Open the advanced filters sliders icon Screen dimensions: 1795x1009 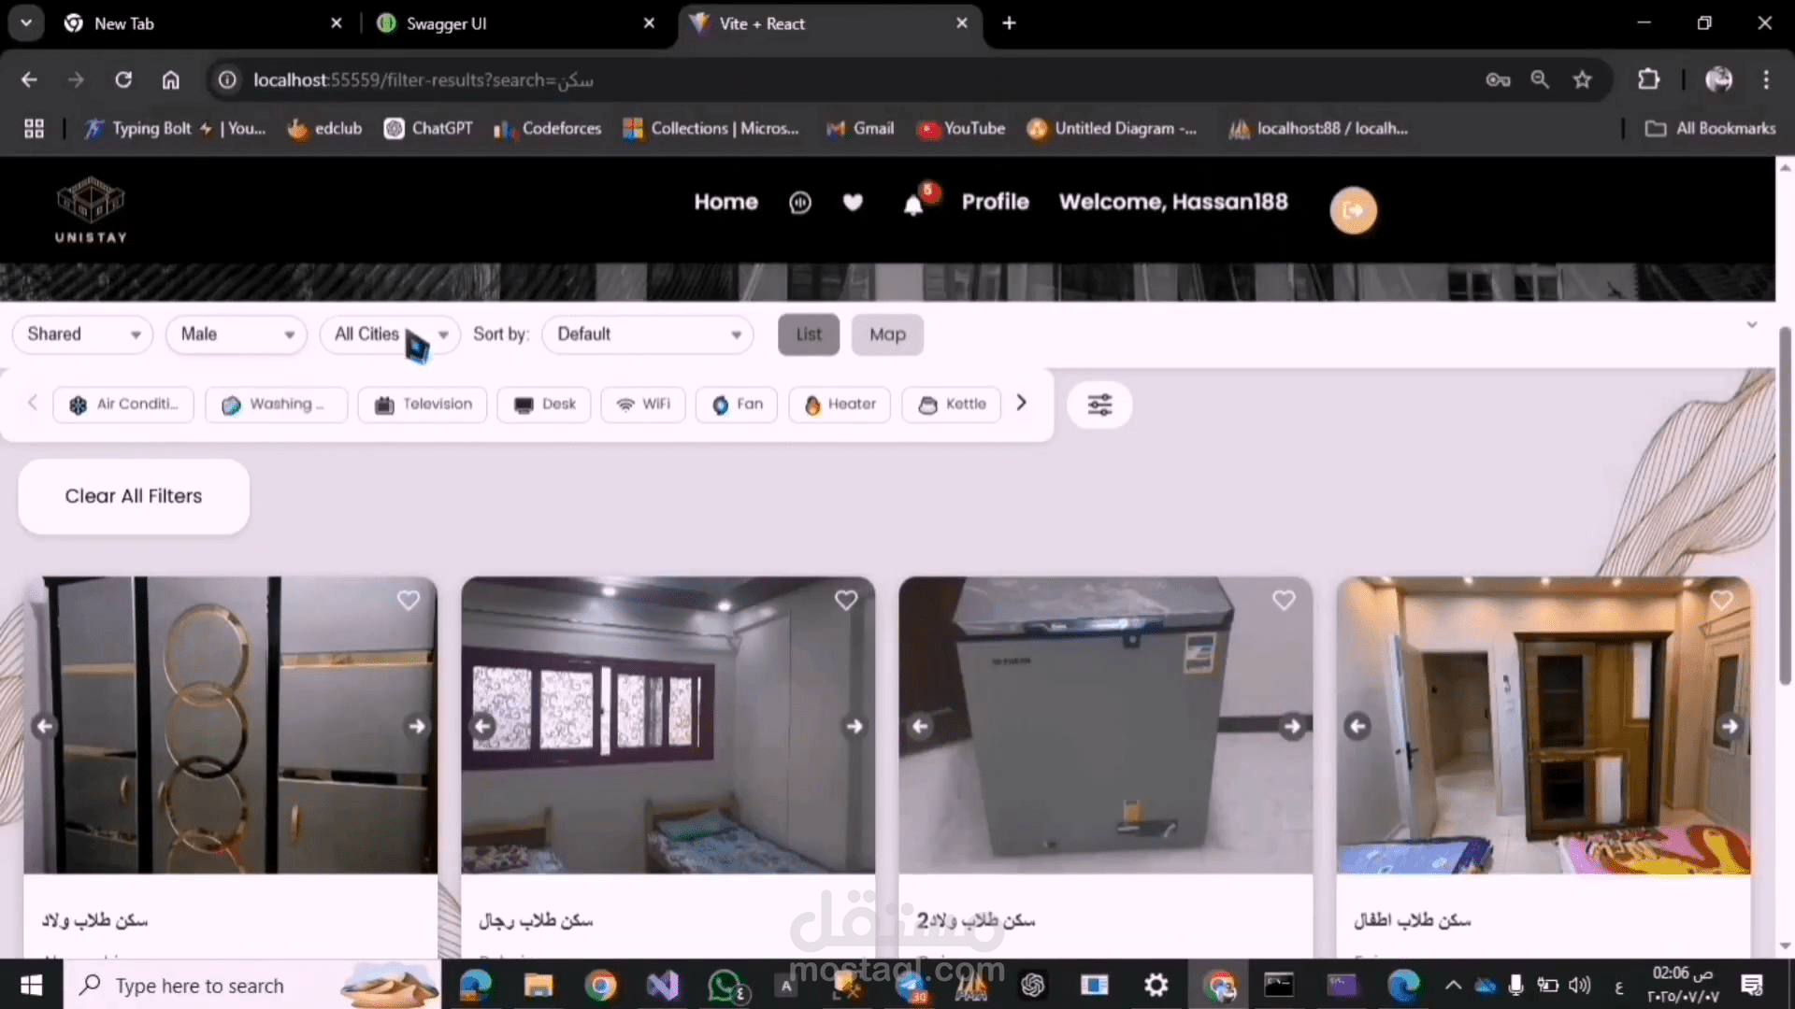pyautogui.click(x=1099, y=405)
